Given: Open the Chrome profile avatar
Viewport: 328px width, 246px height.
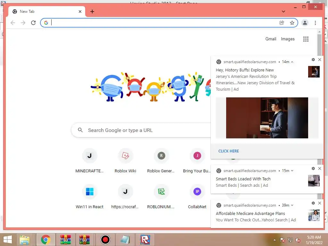Looking at the screenshot, I should 305,23.
